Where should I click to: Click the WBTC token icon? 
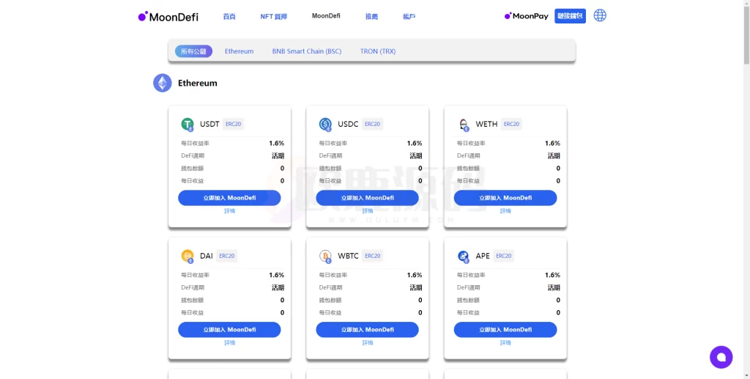[x=326, y=256]
